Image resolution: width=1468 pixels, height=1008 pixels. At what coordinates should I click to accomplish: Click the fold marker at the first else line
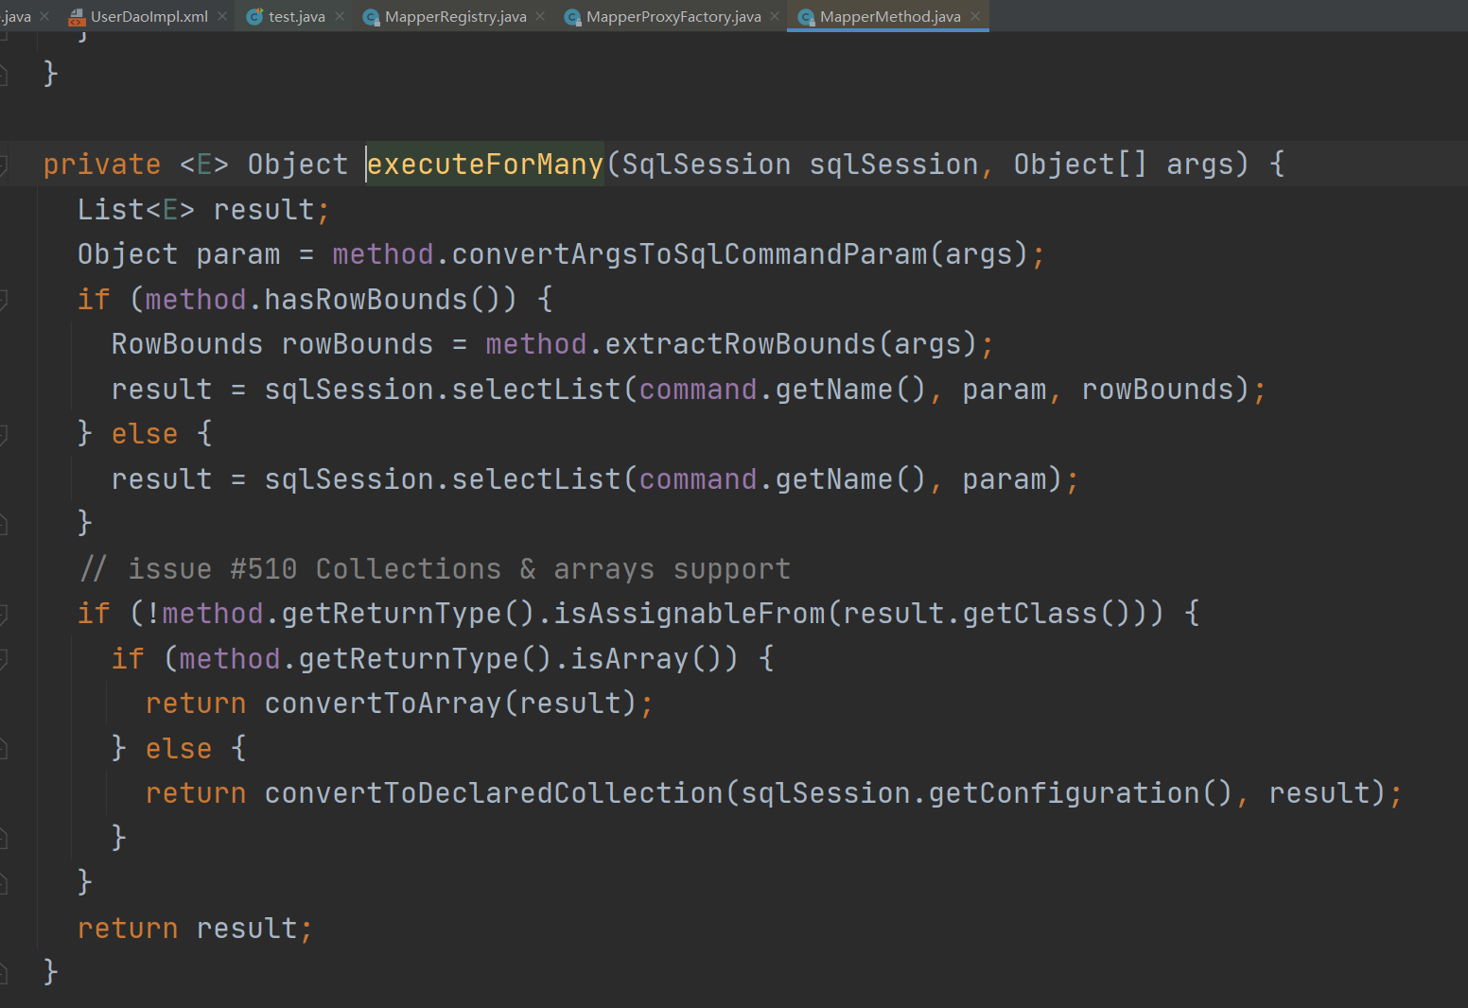[3, 435]
